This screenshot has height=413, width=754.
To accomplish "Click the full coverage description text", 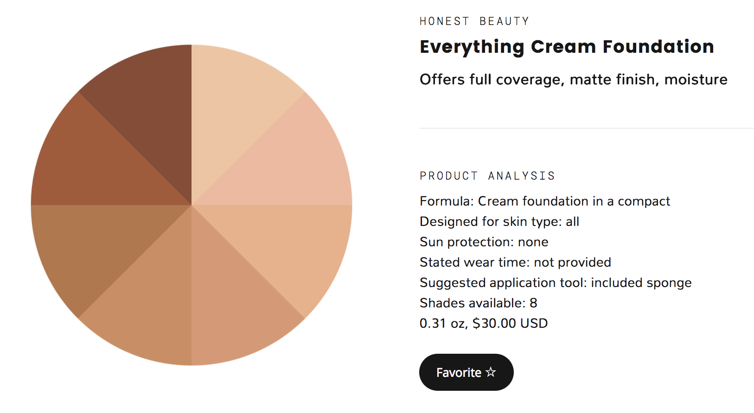I will coord(573,80).
